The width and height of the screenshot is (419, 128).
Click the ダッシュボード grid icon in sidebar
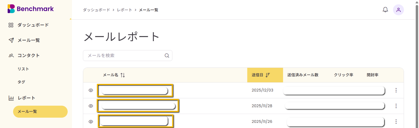pos(11,25)
